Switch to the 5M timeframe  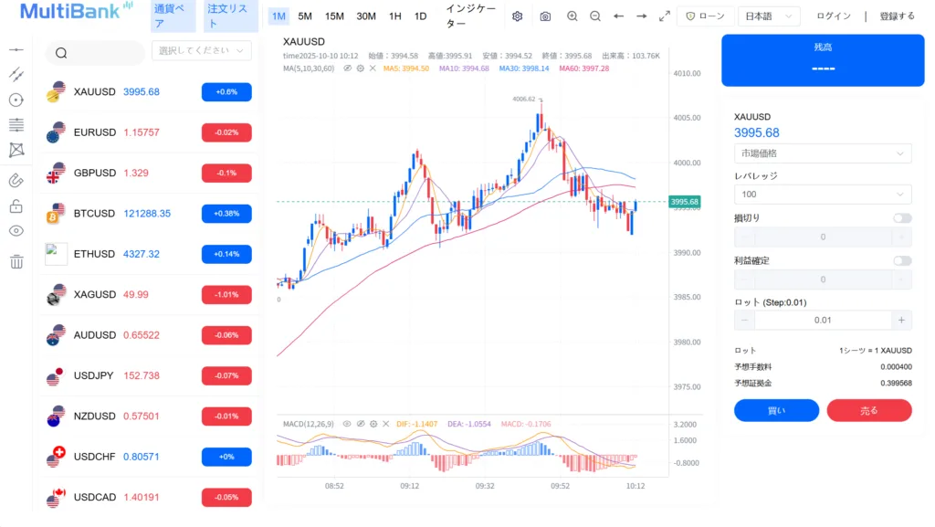(x=305, y=16)
